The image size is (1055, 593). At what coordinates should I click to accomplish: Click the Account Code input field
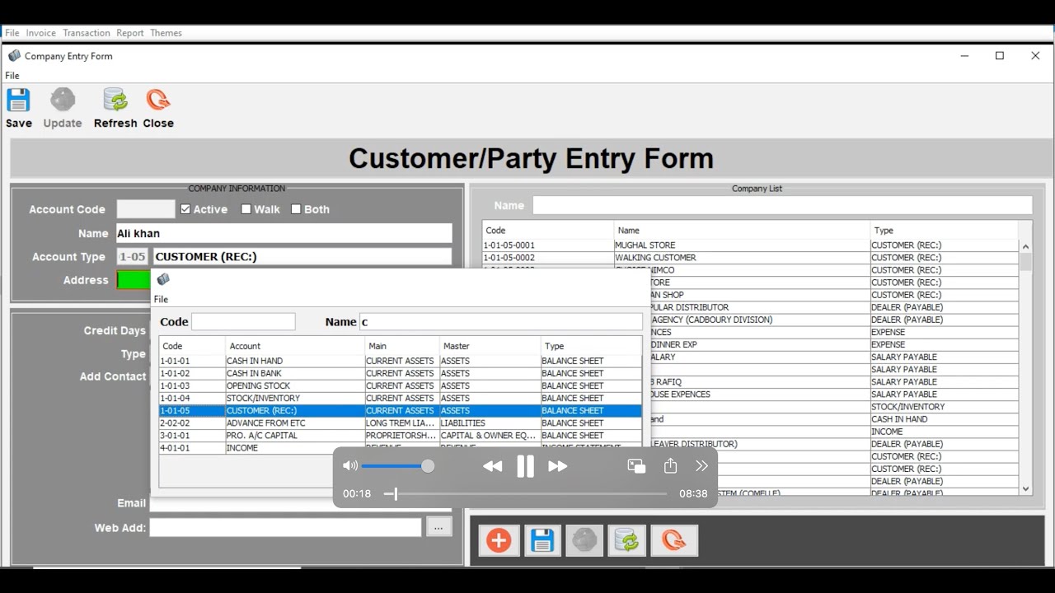point(146,209)
